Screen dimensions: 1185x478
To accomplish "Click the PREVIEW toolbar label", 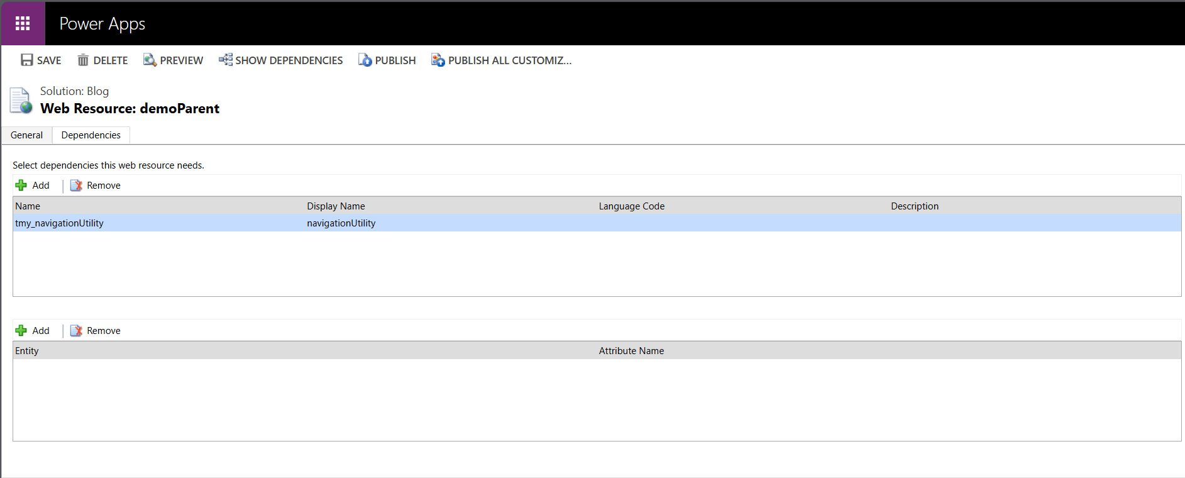I will [182, 60].
